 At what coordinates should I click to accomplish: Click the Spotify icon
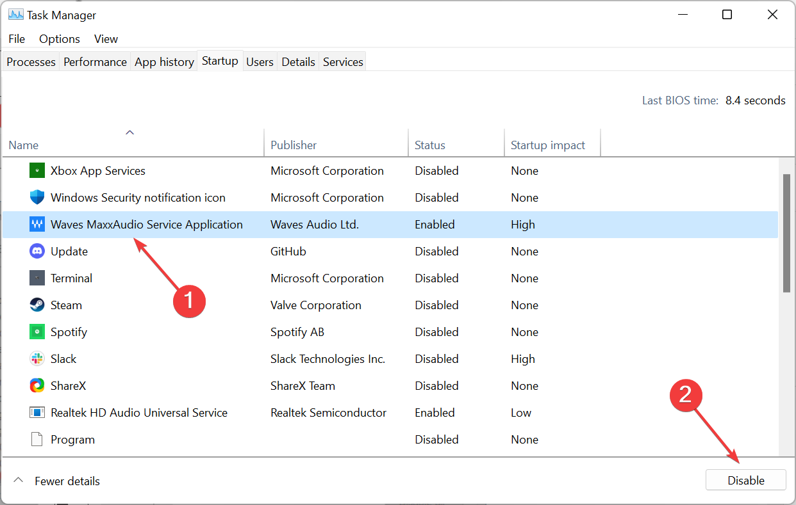tap(38, 332)
